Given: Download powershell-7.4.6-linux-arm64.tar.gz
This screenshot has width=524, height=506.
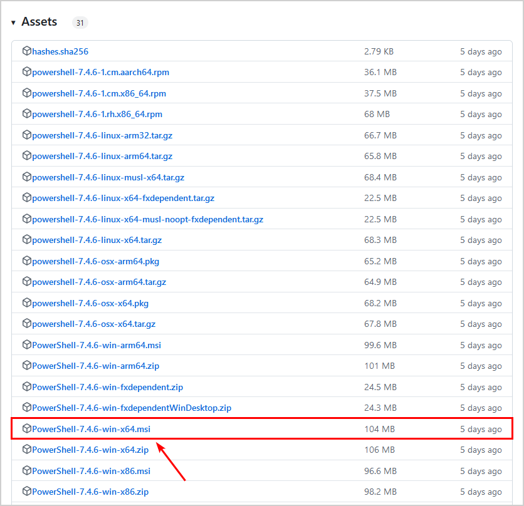Looking at the screenshot, I should click(x=102, y=157).
